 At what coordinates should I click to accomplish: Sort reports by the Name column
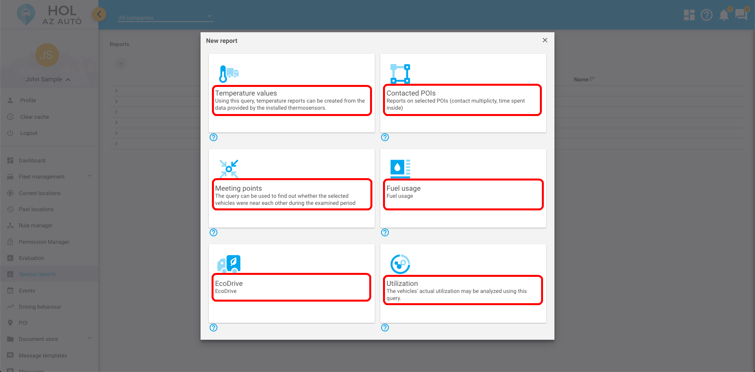pyautogui.click(x=584, y=79)
